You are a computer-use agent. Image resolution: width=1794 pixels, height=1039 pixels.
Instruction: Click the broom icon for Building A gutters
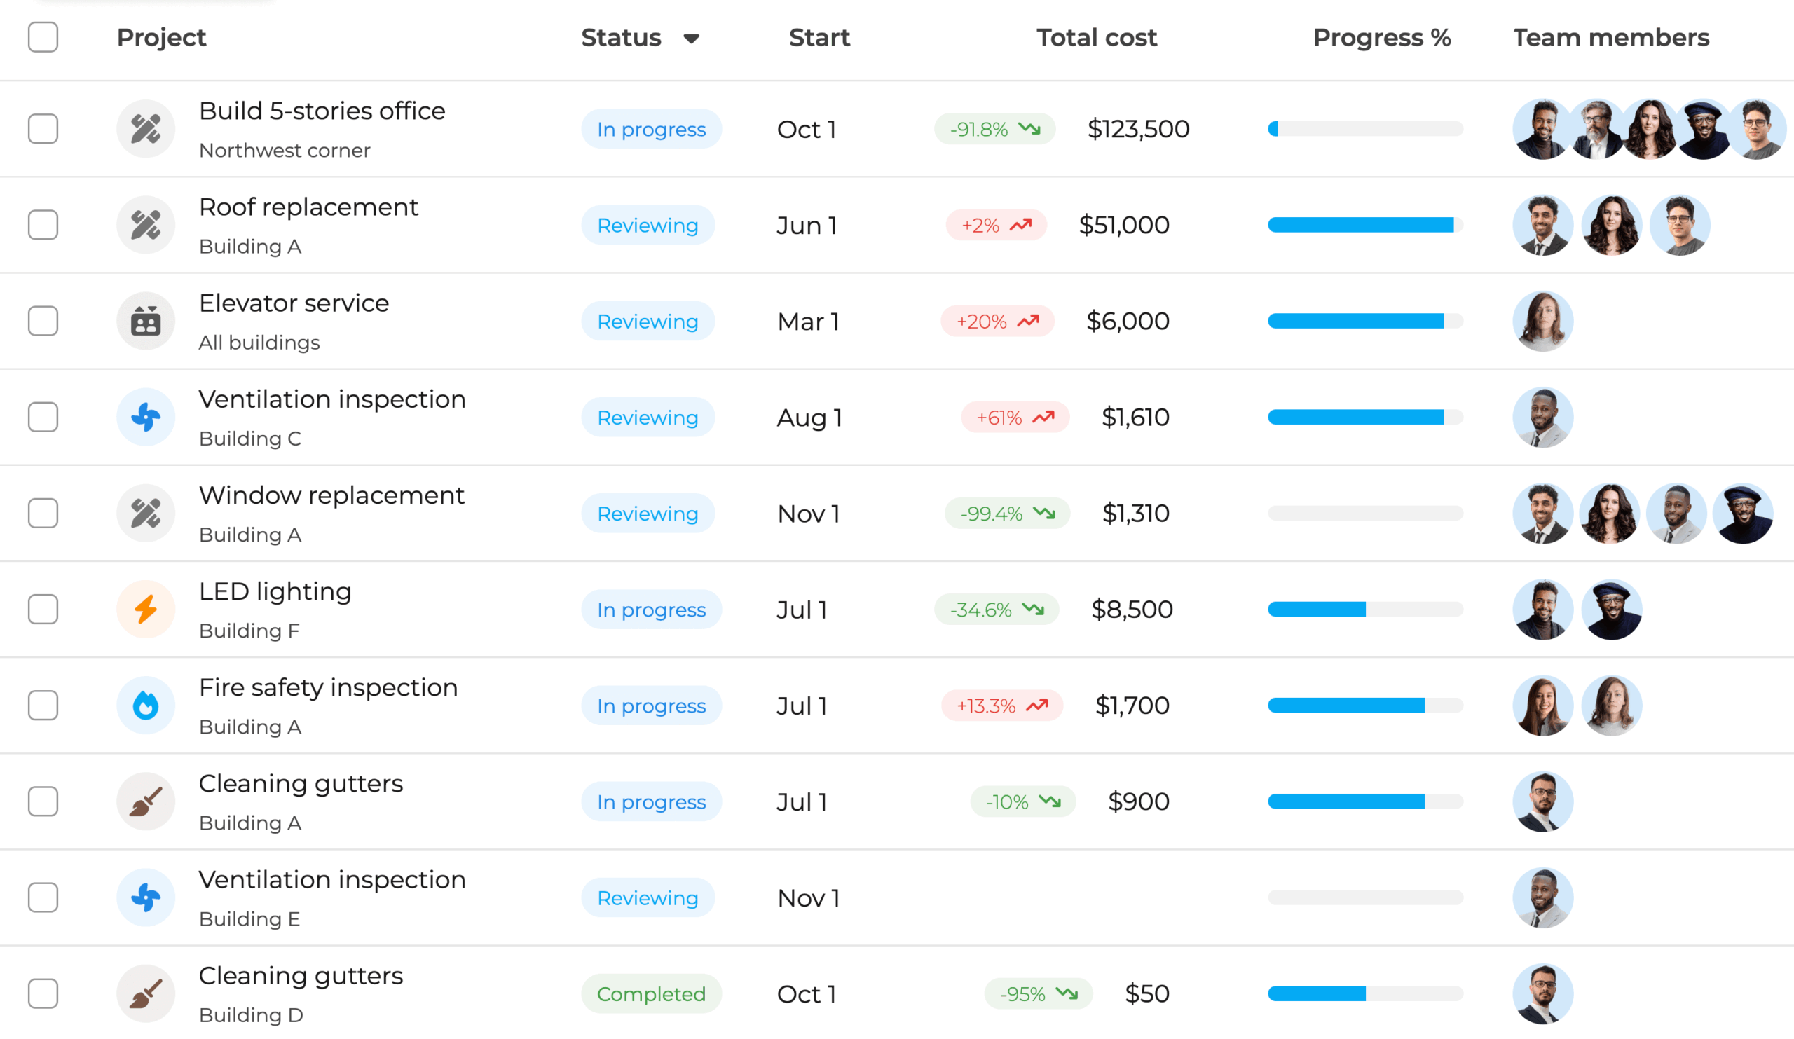pyautogui.click(x=146, y=801)
